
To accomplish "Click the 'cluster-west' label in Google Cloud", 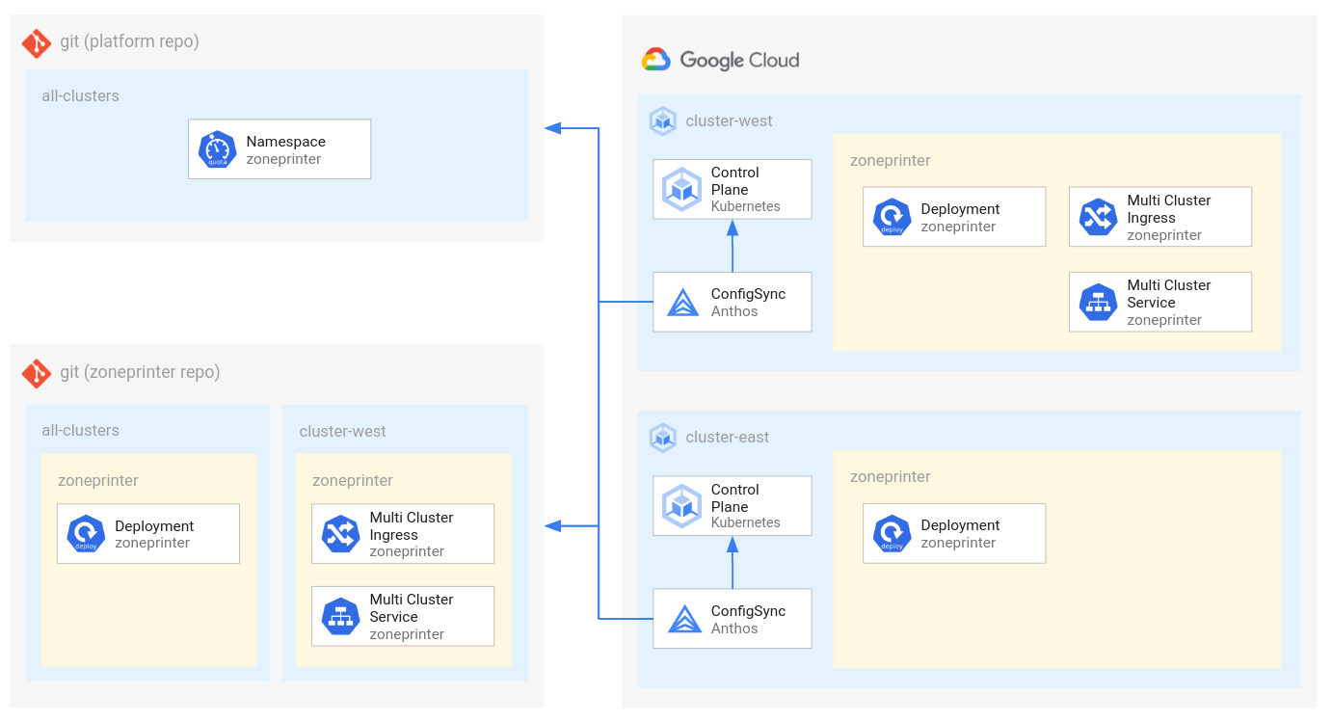I will (730, 121).
